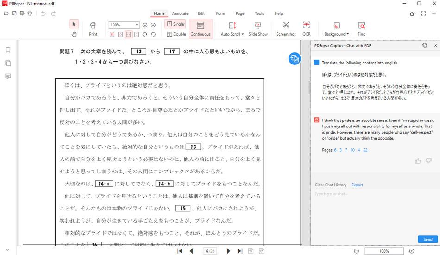440x255 pixels.
Task: Go to previous page
Action: coord(192,251)
